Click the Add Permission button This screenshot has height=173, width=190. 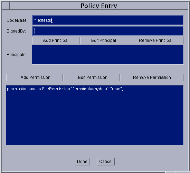click(x=35, y=78)
